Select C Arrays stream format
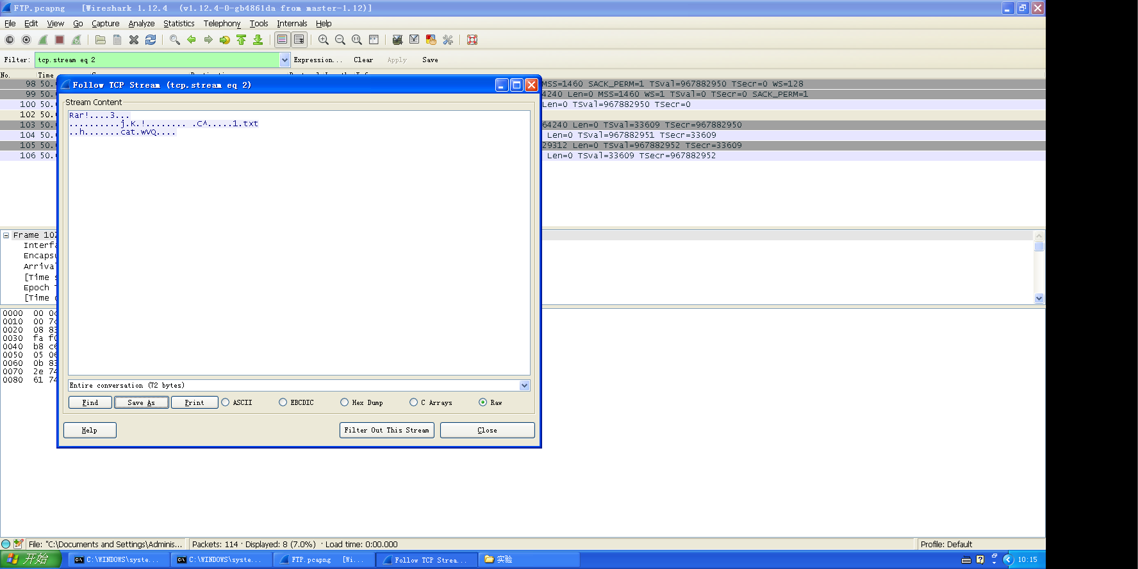Viewport: 1138px width, 569px height. tap(431, 402)
